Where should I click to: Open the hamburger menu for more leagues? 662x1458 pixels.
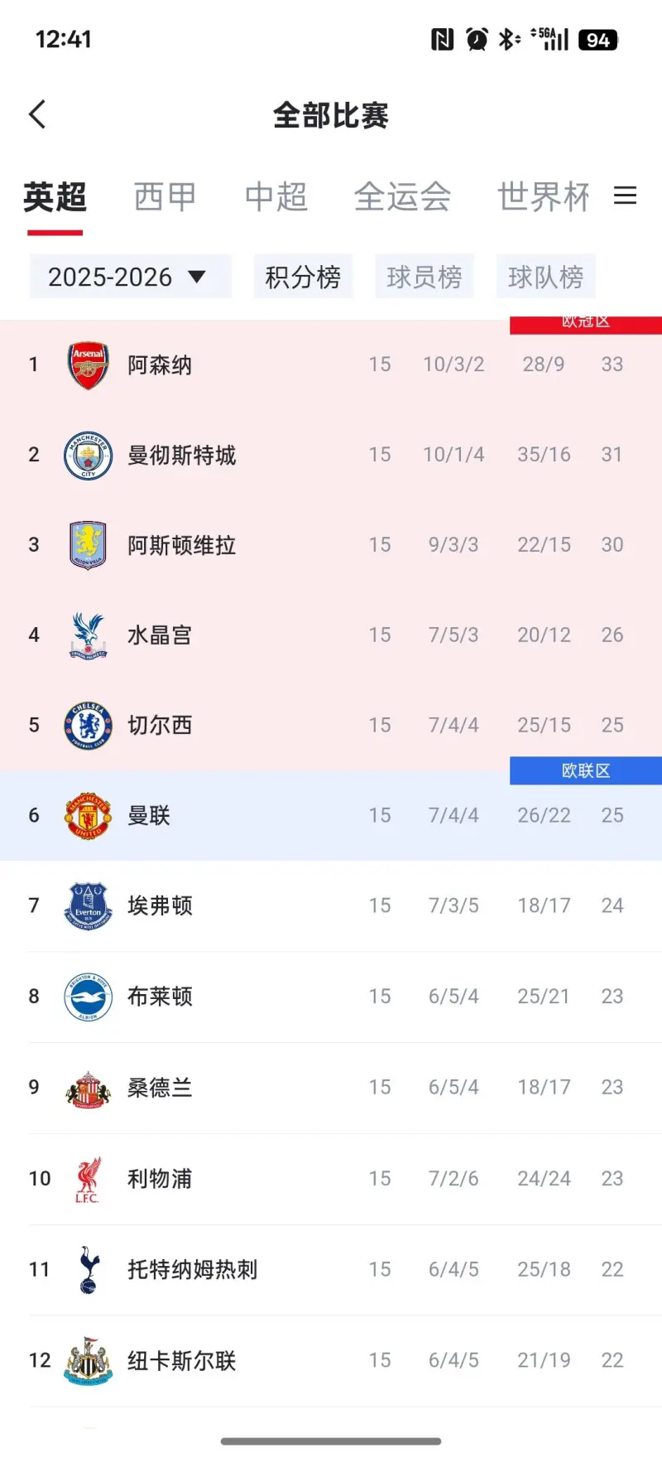tap(625, 196)
